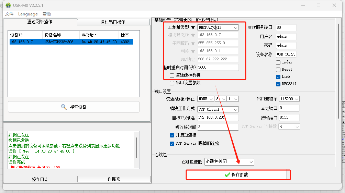Open 心跳包使能 dropdown
This screenshot has width=345, height=193.
pos(229,162)
